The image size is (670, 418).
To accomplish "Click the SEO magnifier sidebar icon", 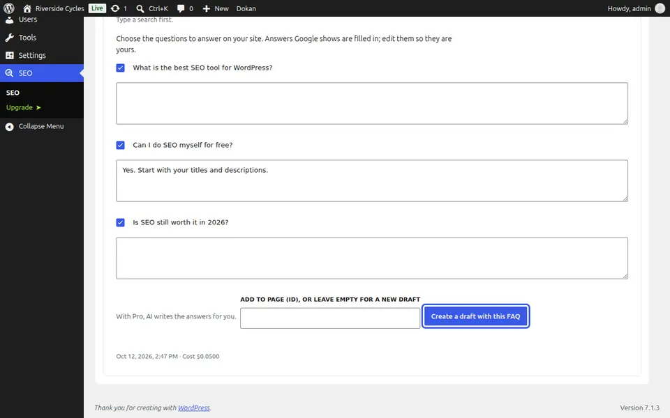I will (9, 73).
